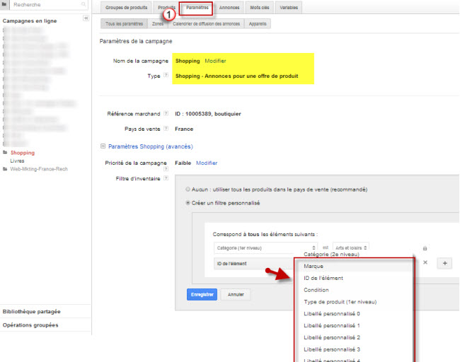Click the search magnifier icon in the Recherche box
The width and height of the screenshot is (460, 362).
point(84,4)
